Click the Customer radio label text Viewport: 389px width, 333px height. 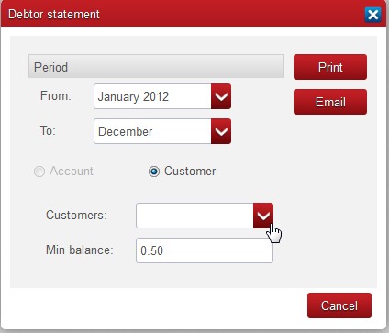click(x=190, y=172)
